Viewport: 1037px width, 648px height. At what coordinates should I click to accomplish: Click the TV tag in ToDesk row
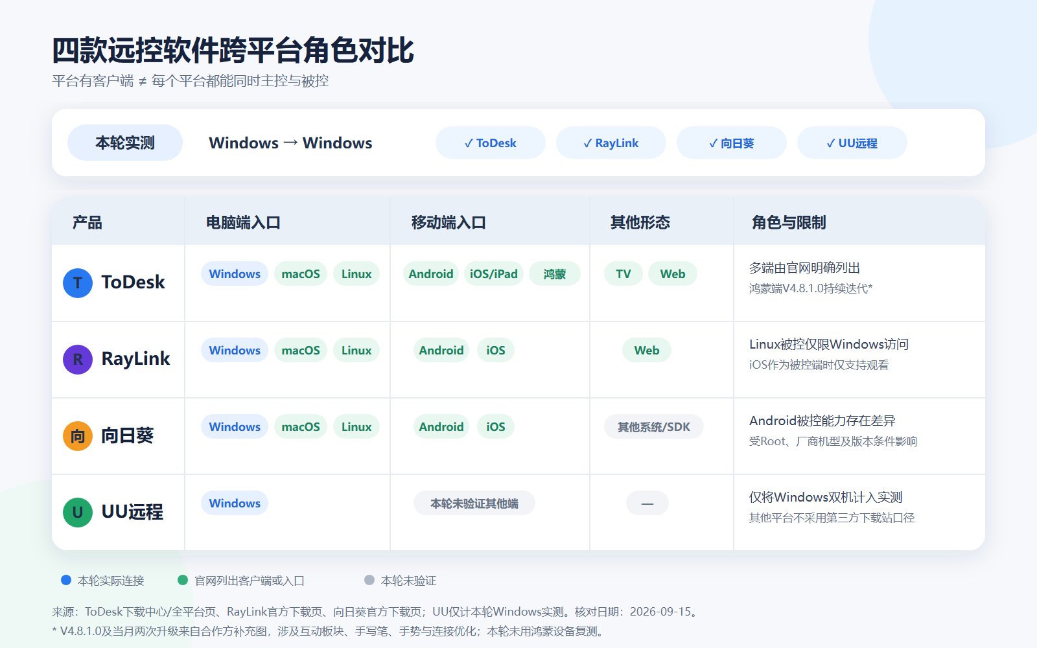(623, 273)
